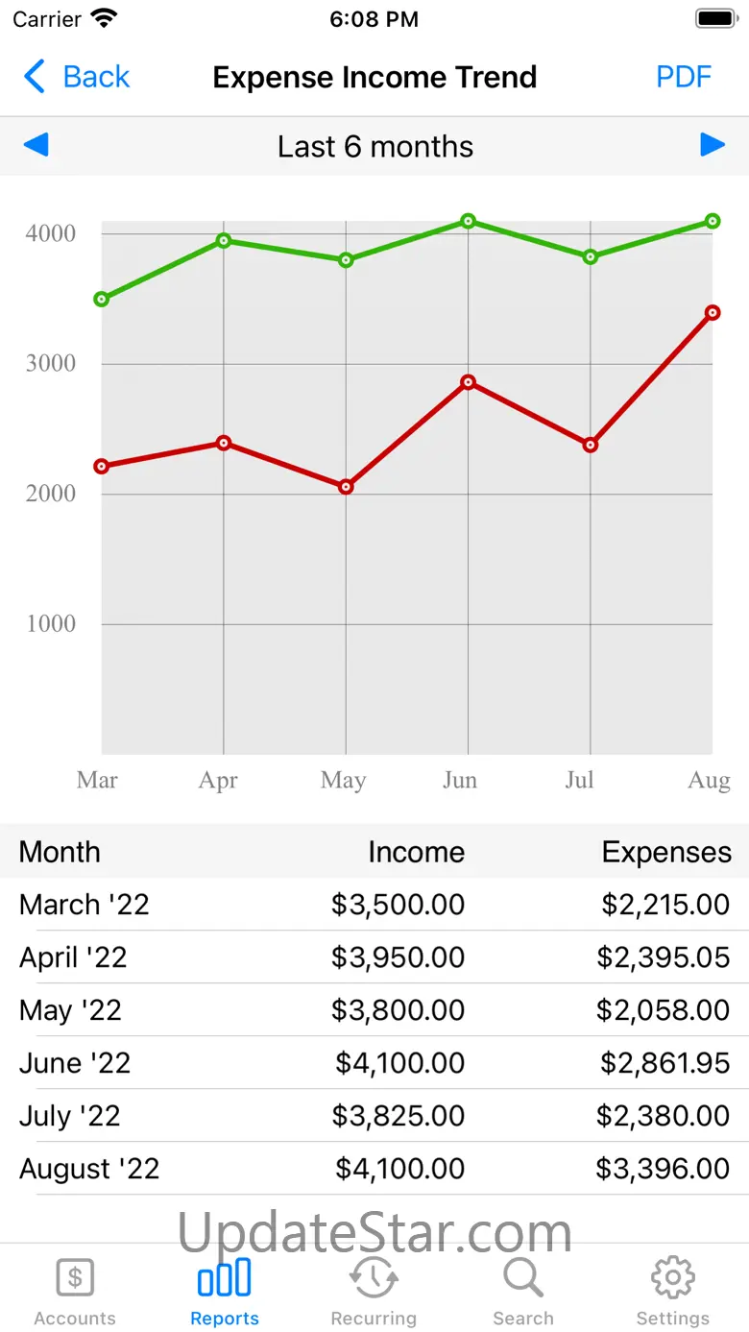Viewport: 749px width, 1332px height.
Task: Go to previous period with left arrow
Action: pos(36,145)
